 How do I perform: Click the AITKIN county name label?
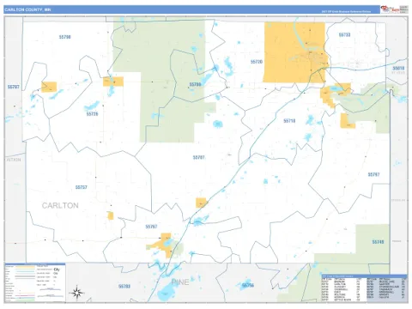click(14, 160)
